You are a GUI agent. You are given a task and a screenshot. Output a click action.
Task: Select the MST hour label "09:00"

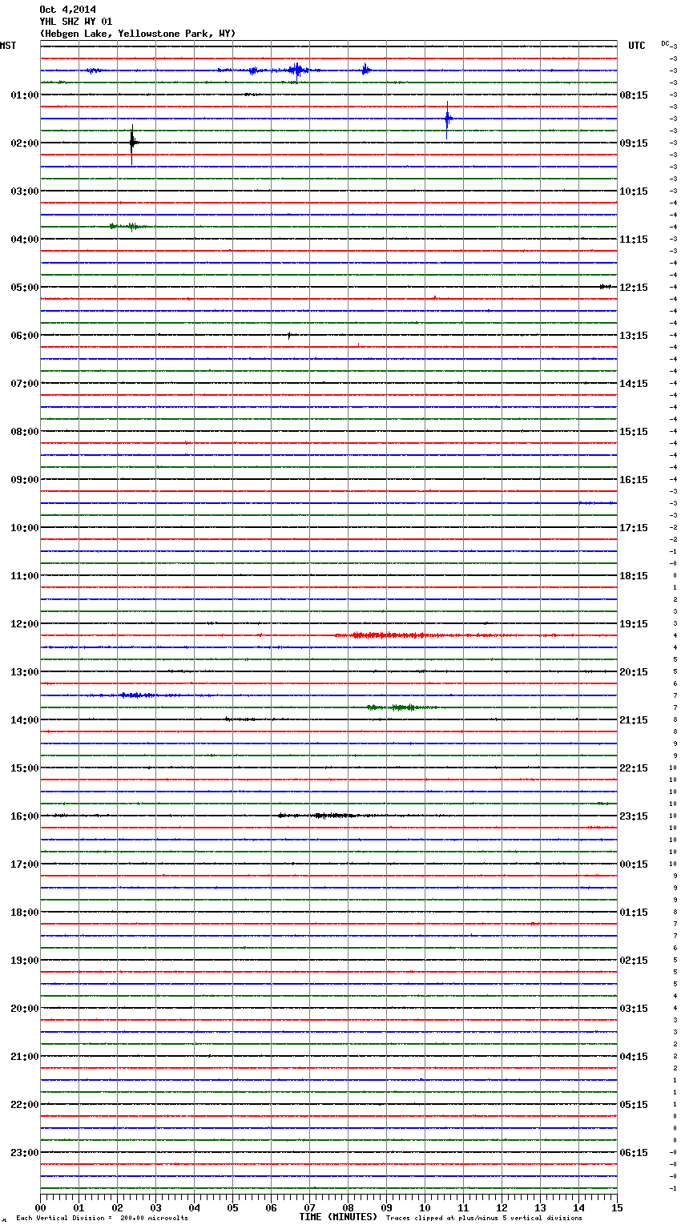point(25,480)
